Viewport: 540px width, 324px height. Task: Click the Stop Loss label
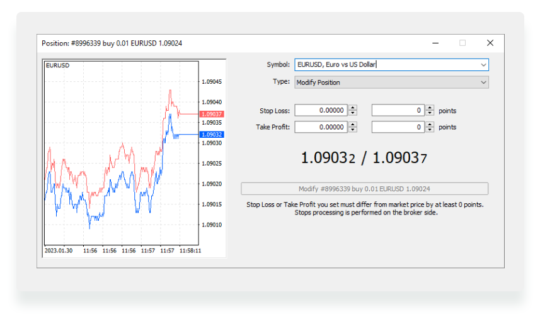[275, 111]
